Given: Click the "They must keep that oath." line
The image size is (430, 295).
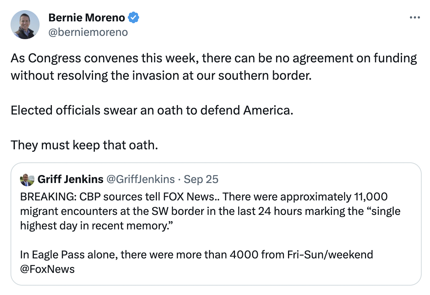Looking at the screenshot, I should point(84,145).
